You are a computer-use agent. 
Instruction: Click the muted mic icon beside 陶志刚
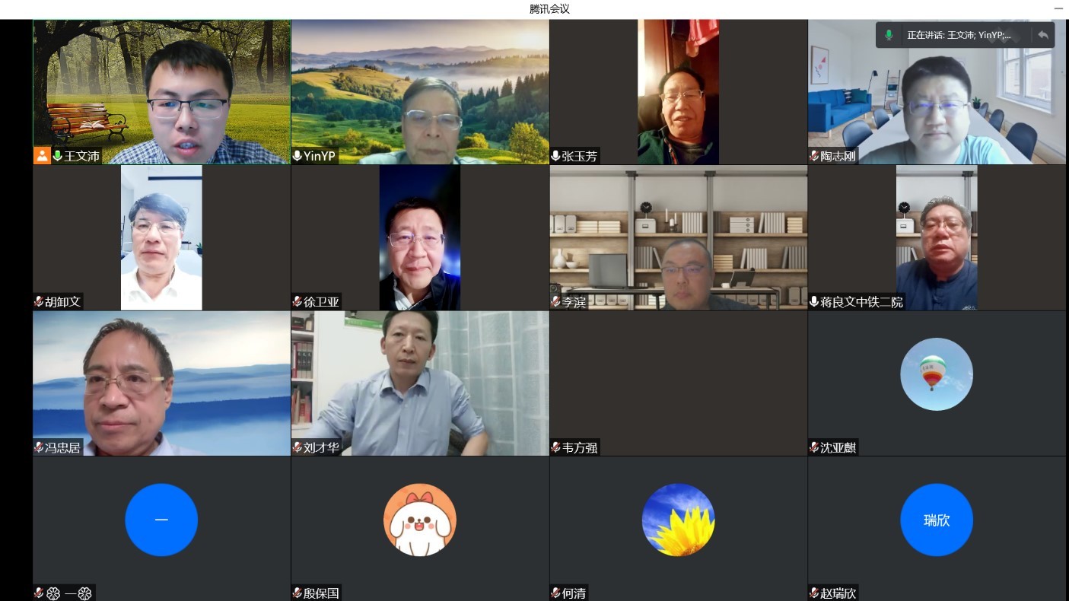[814, 156]
